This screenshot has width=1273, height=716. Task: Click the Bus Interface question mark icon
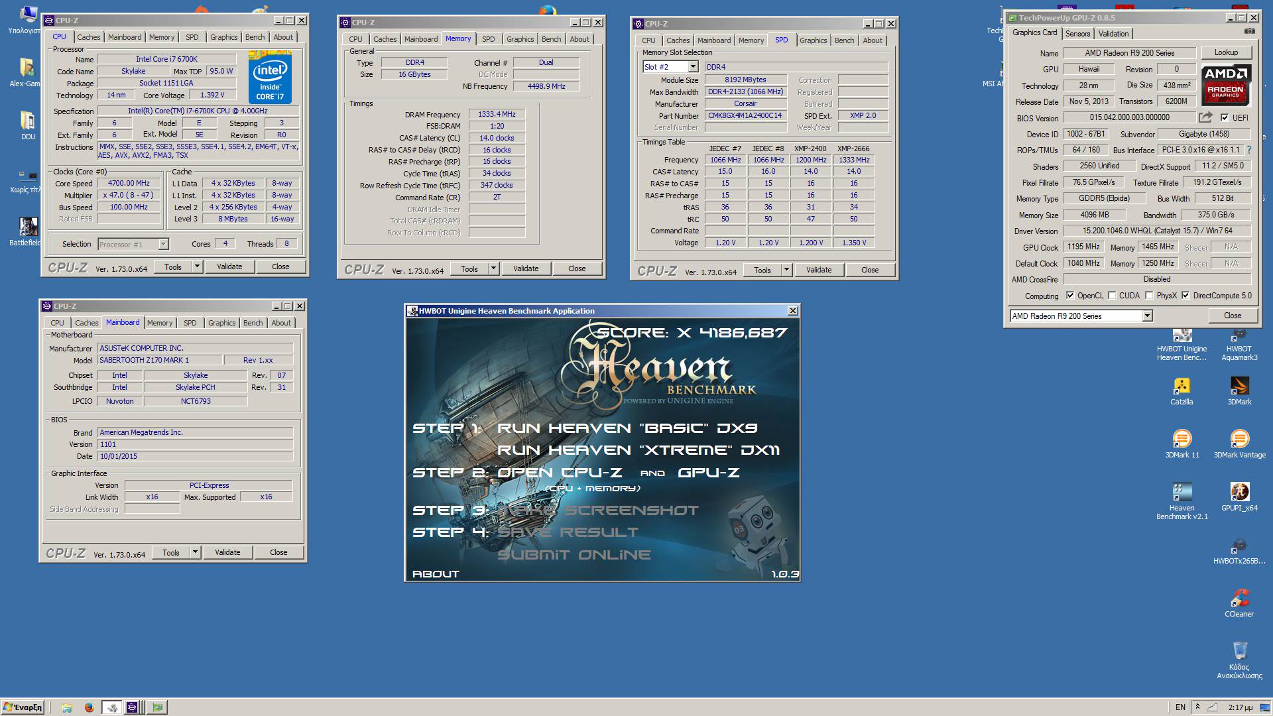tap(1249, 150)
